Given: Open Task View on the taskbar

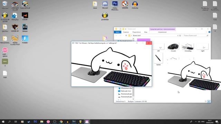Looking at the screenshot, I should 16,122.
